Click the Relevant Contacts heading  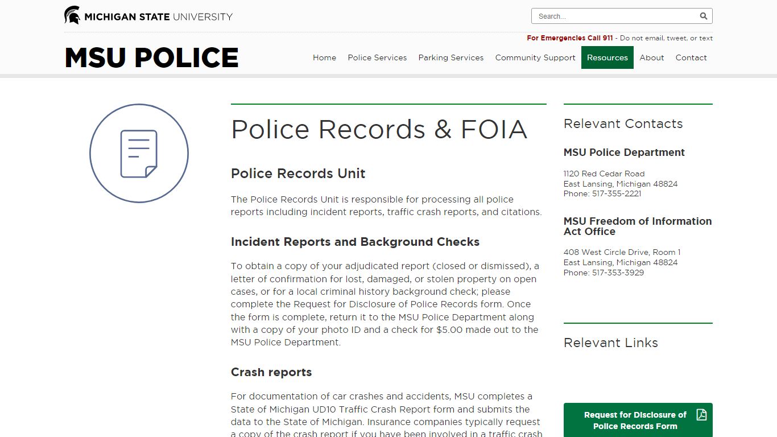(623, 124)
